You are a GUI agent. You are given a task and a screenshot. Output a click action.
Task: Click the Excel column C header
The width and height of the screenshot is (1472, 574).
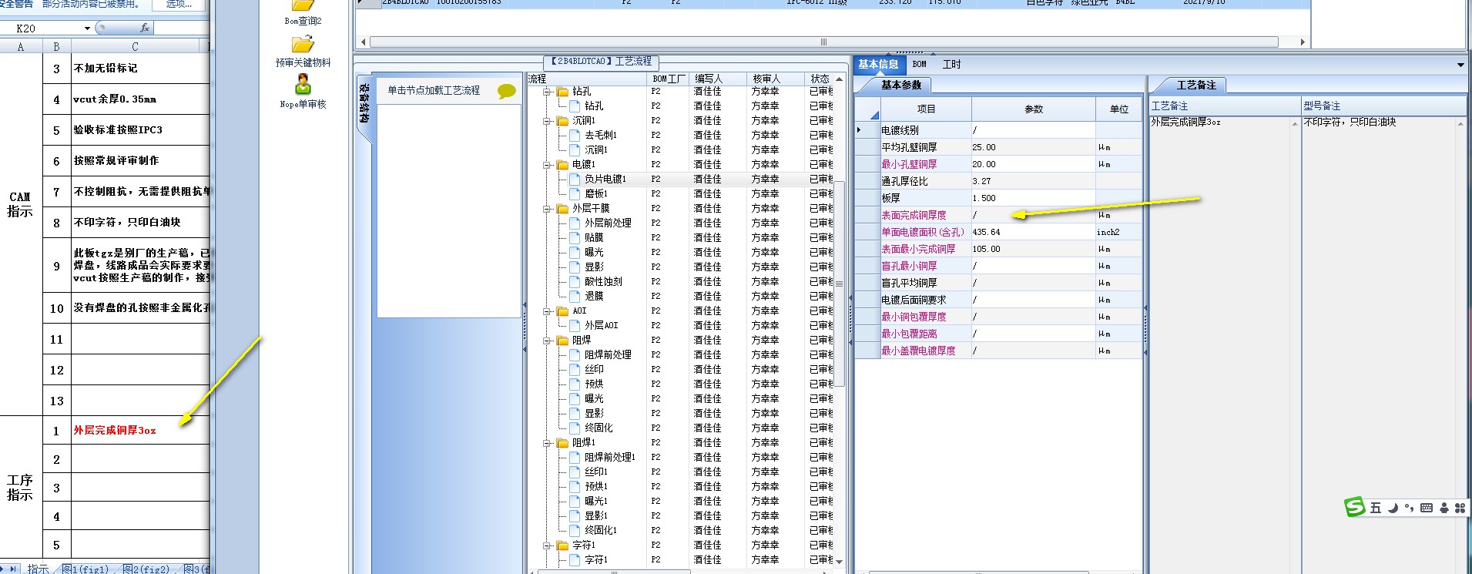(136, 47)
